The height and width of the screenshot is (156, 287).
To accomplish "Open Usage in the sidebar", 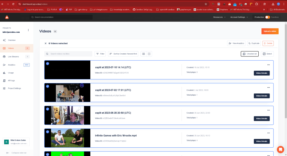I will pos(17,73).
